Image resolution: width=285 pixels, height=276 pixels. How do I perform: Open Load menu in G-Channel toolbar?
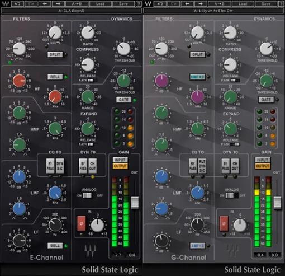tap(243, 4)
